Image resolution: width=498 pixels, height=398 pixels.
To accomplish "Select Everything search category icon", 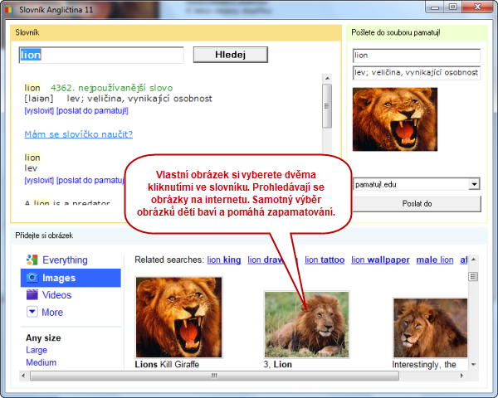I will tap(32, 260).
